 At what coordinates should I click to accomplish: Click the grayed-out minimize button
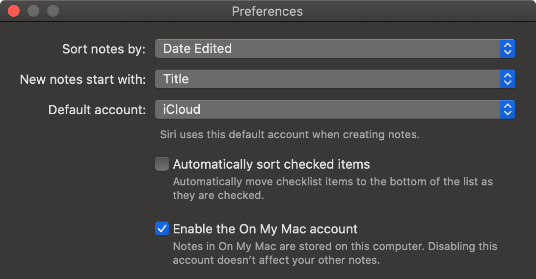click(33, 11)
